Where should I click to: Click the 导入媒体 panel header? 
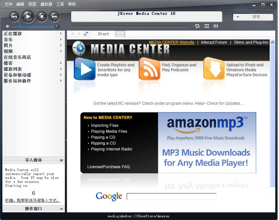(33, 160)
